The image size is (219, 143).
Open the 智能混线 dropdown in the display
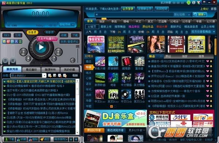67,25
